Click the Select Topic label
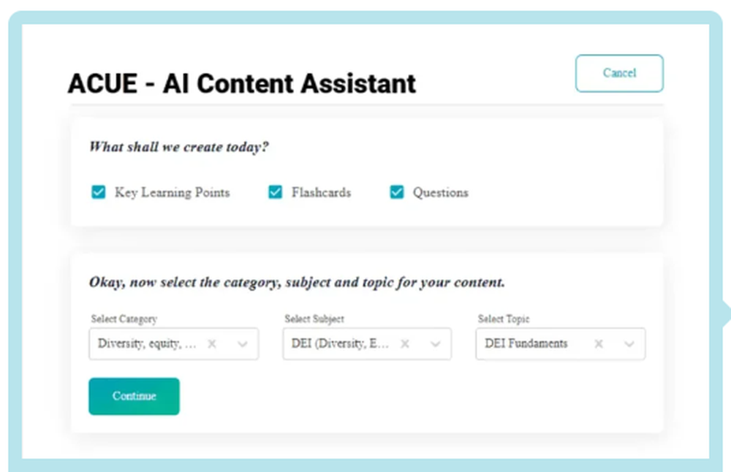The image size is (731, 472). (504, 319)
